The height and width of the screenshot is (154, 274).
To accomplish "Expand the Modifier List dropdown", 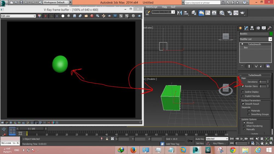I will 270,39.
